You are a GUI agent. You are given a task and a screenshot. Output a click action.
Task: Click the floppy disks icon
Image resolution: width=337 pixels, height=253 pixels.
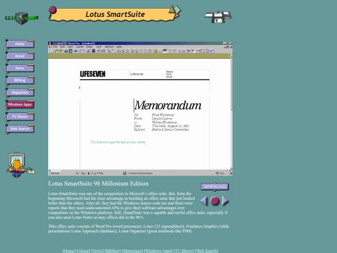click(218, 17)
